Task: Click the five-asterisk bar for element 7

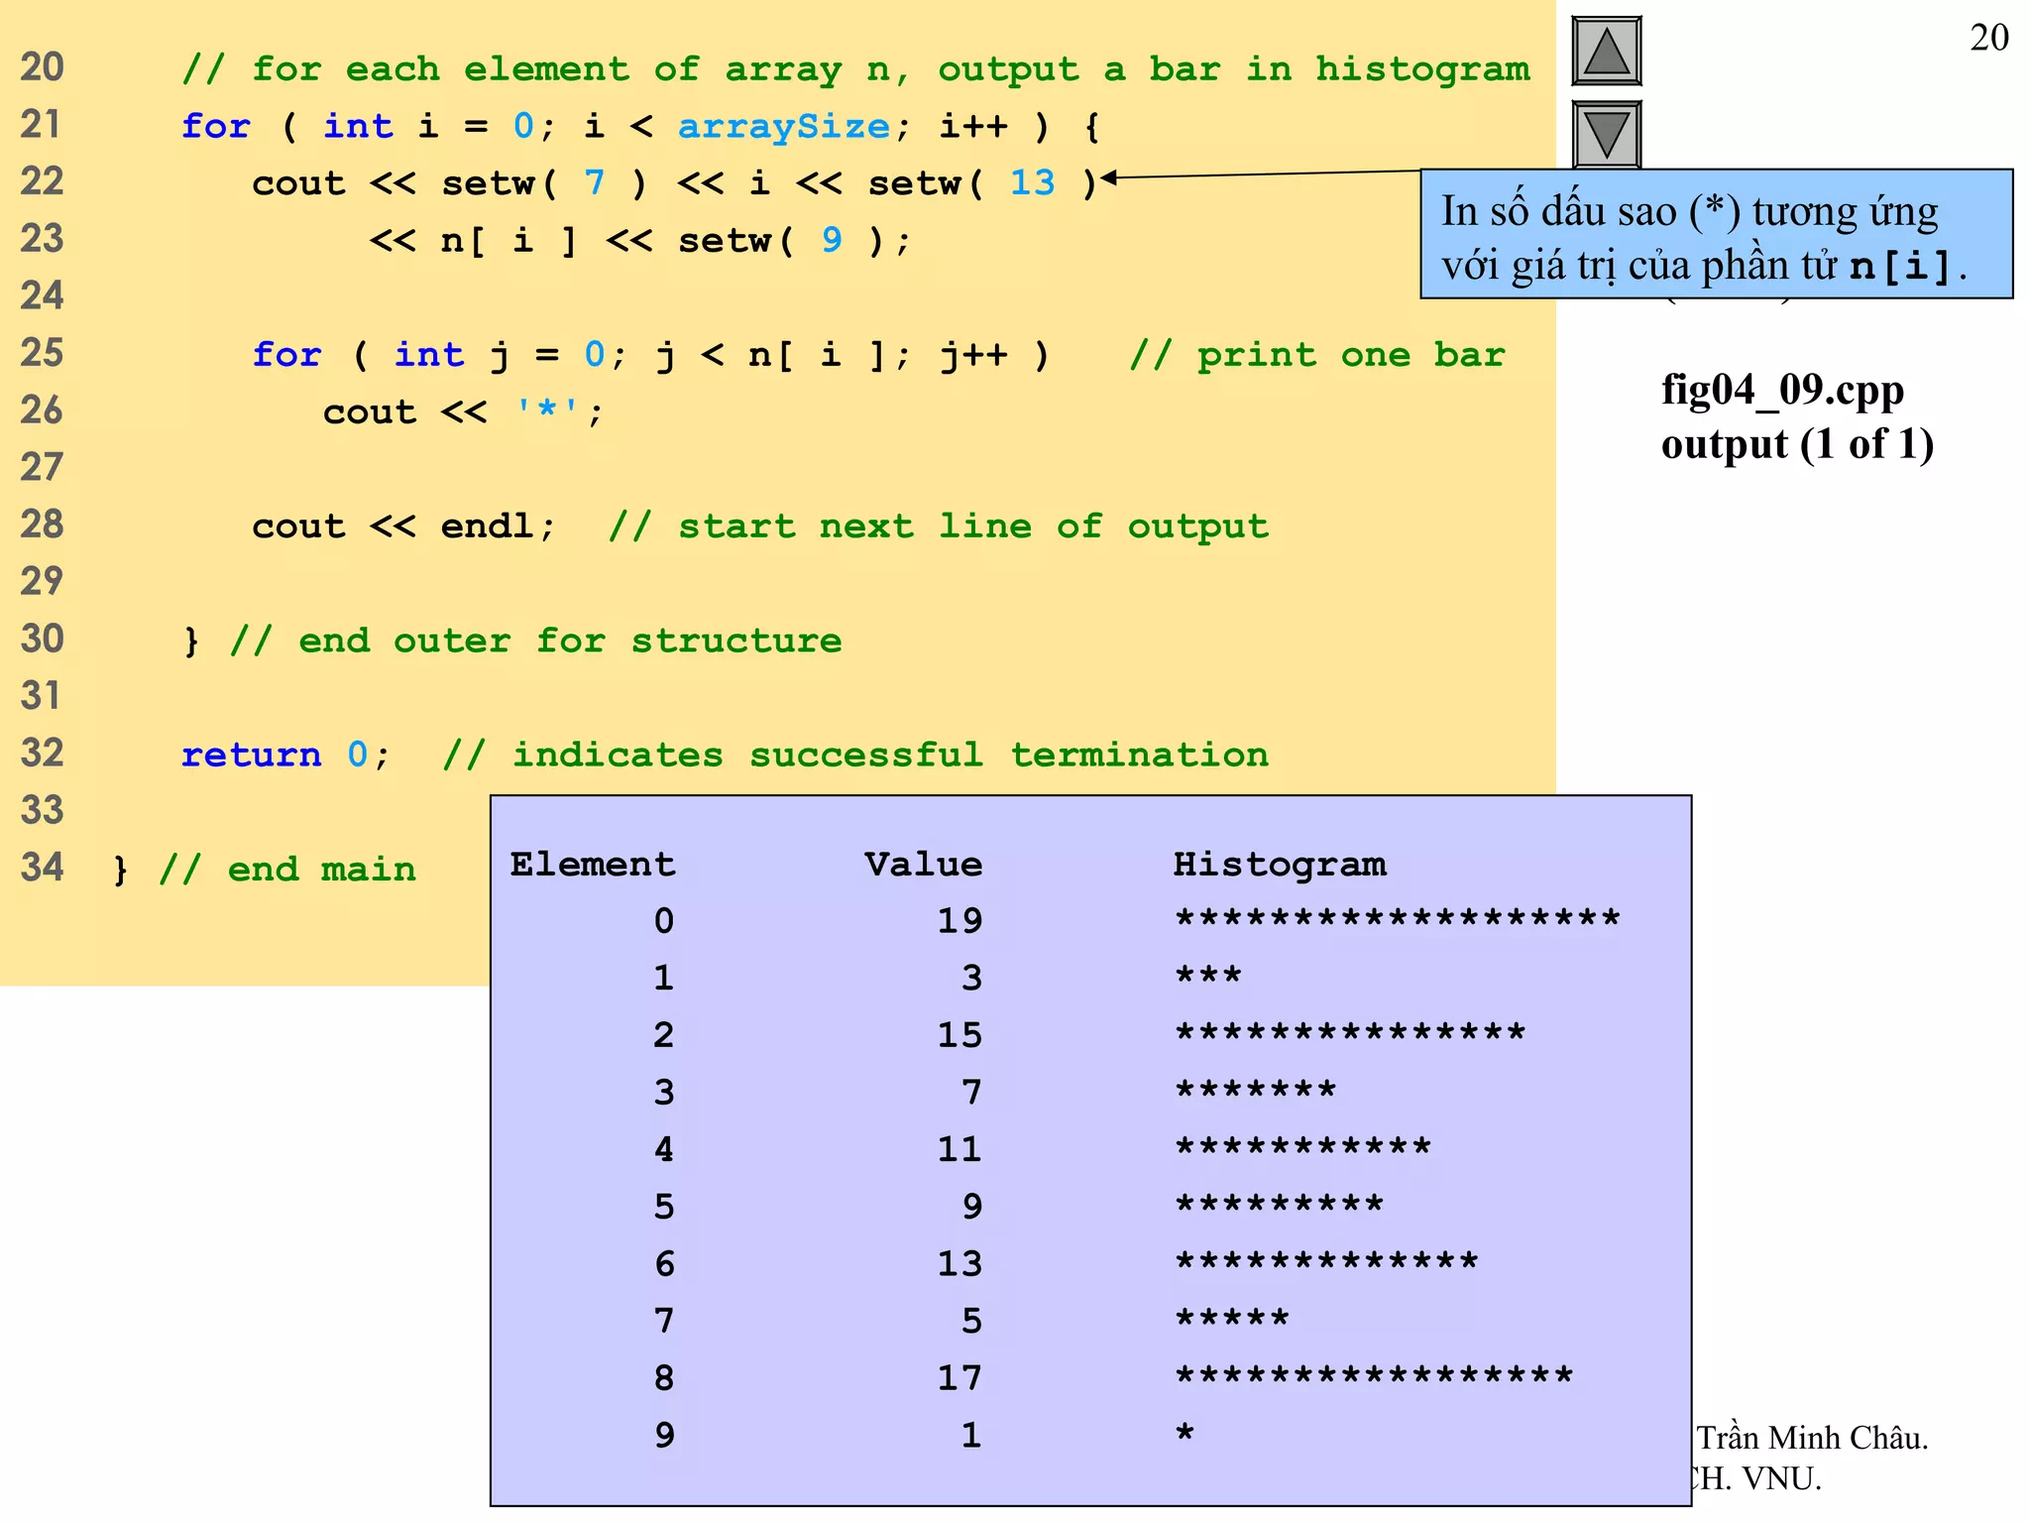Action: [x=1232, y=1318]
